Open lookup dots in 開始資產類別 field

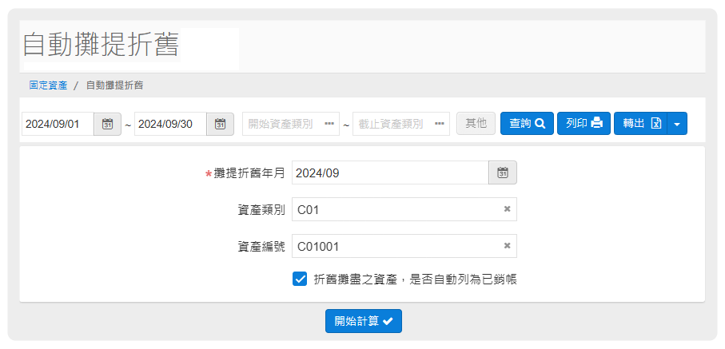[329, 124]
